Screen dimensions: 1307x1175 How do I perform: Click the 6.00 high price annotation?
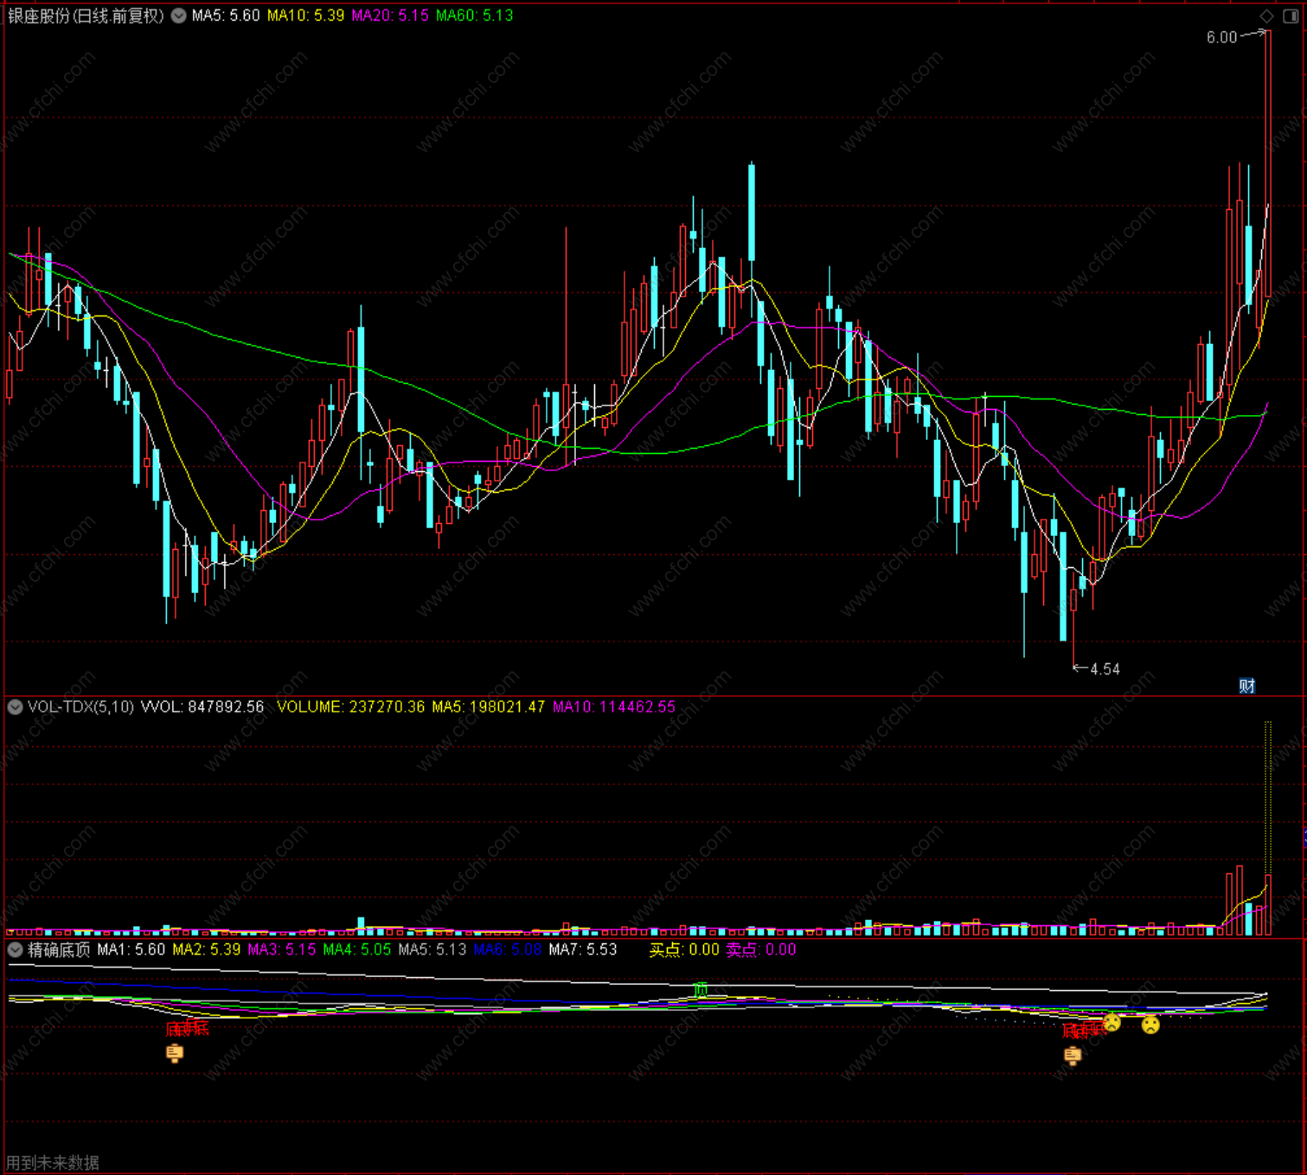[1221, 37]
